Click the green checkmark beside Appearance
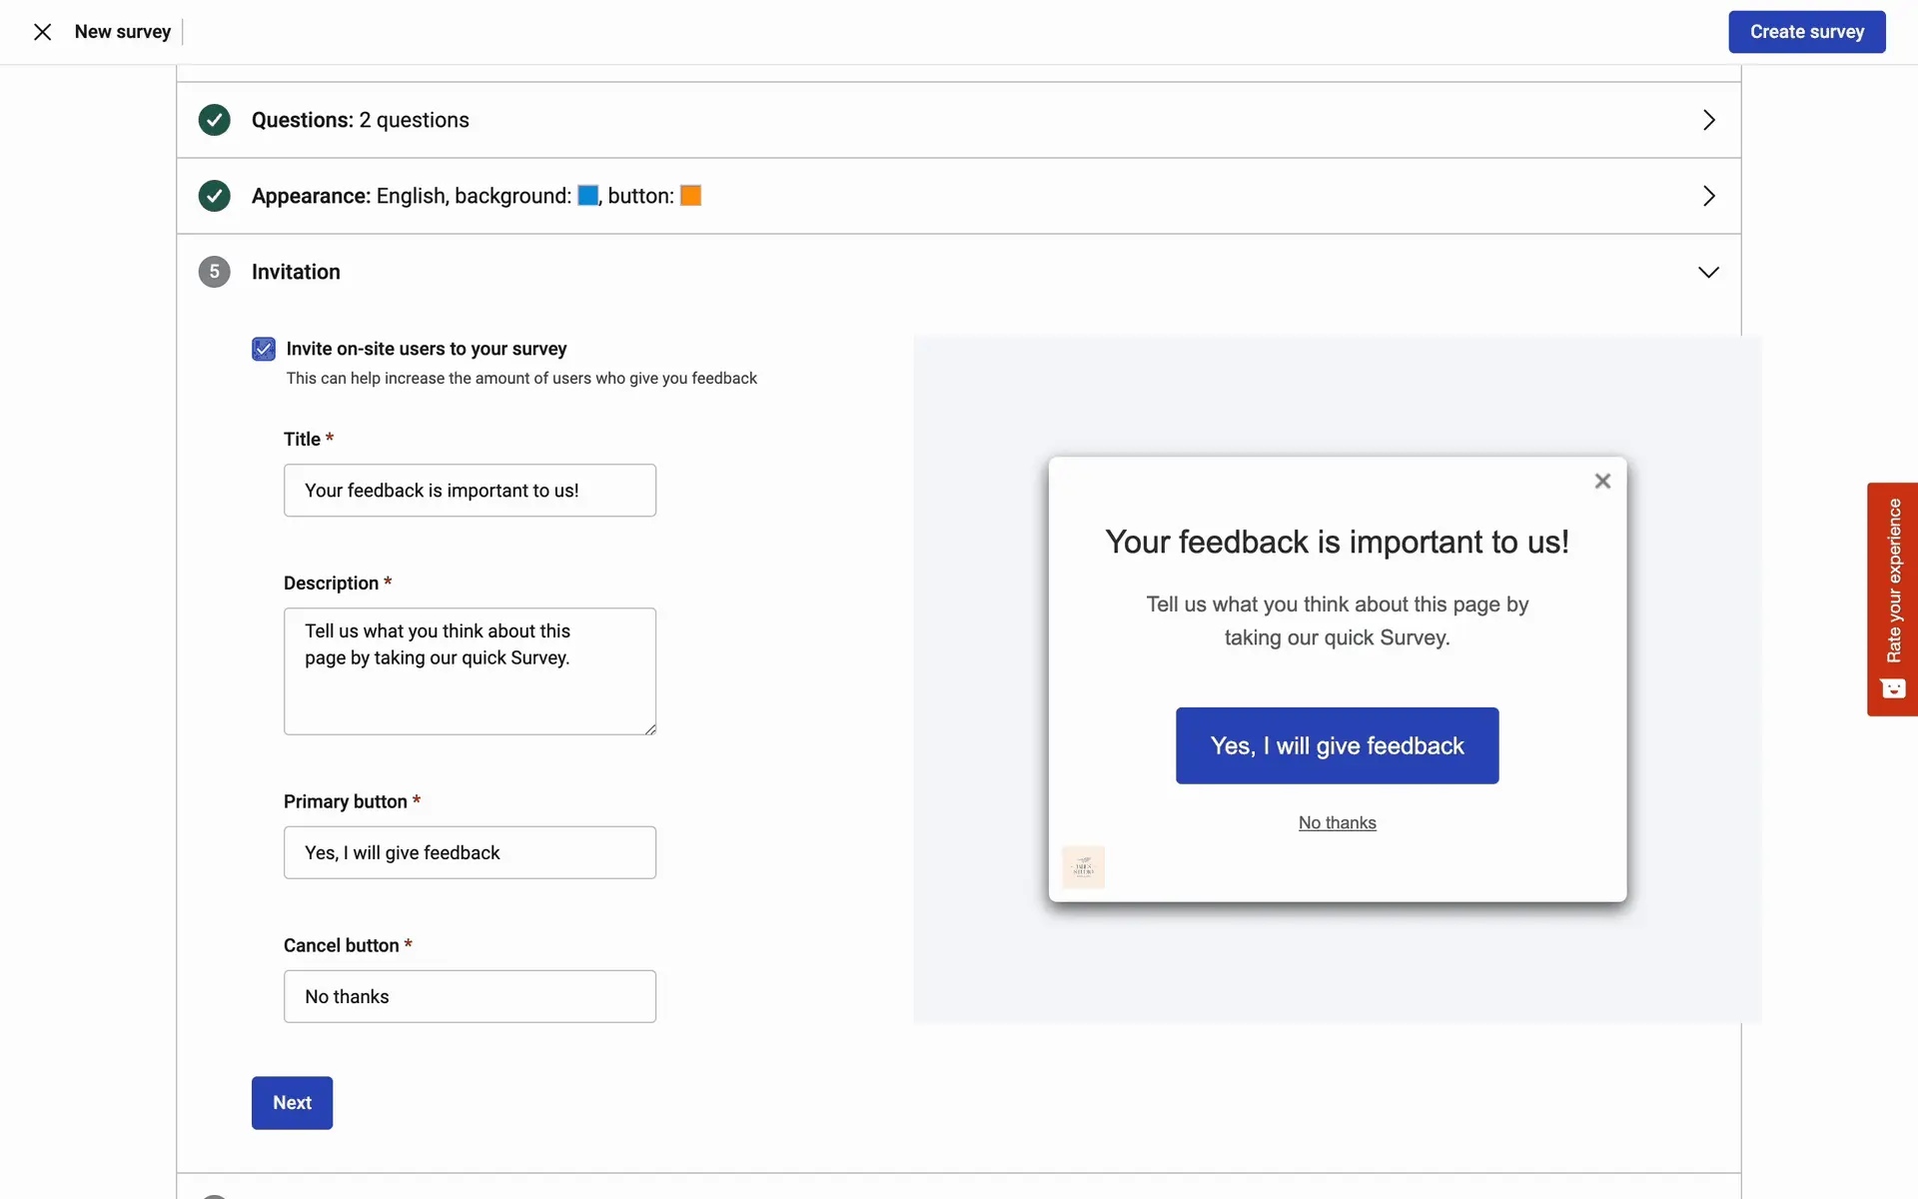This screenshot has width=1918, height=1199. point(214,196)
